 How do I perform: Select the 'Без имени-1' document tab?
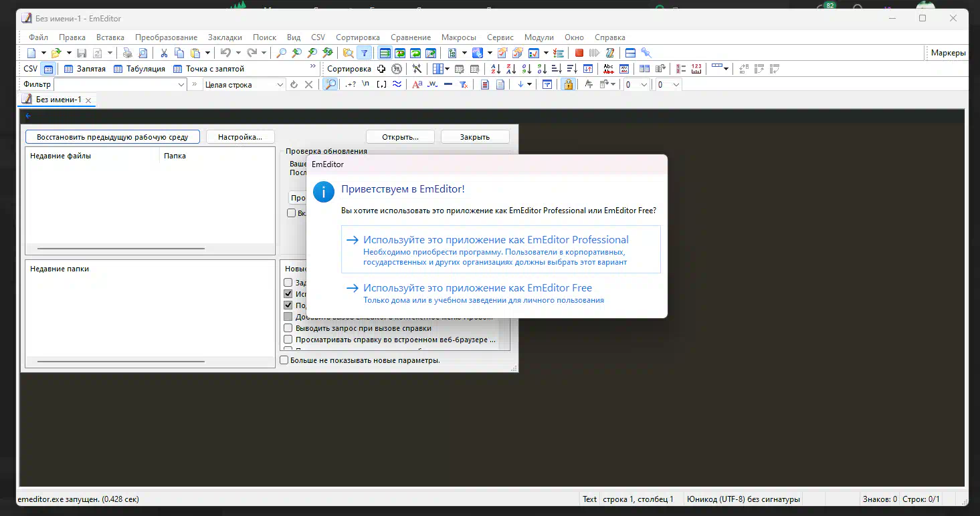click(x=58, y=100)
